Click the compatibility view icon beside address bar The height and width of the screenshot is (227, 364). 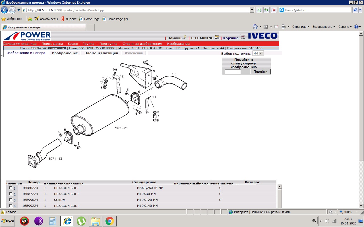click(x=259, y=10)
